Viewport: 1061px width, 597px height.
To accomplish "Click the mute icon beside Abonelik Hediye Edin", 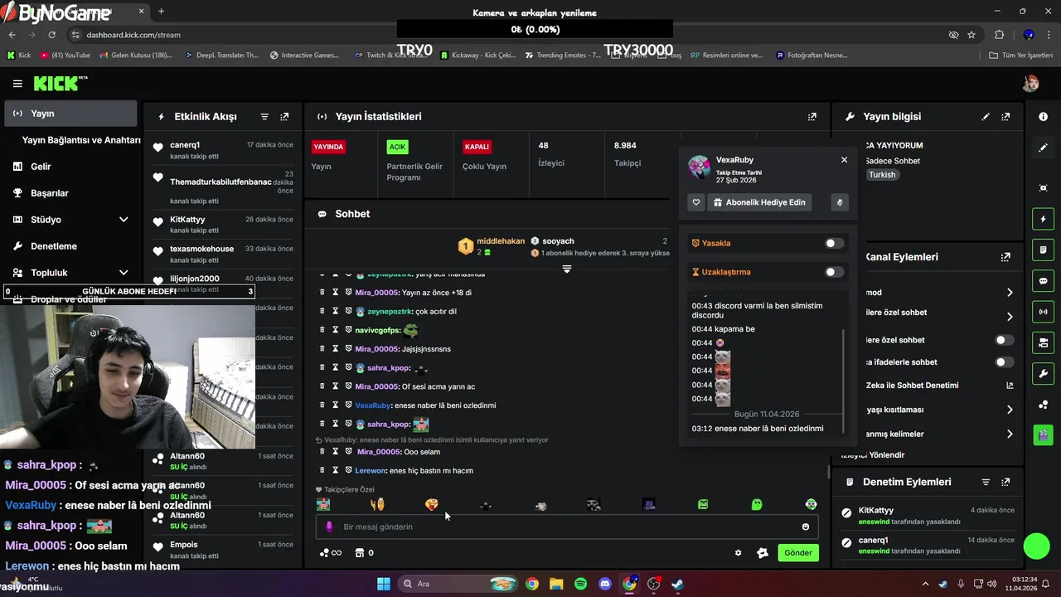I will coord(840,202).
